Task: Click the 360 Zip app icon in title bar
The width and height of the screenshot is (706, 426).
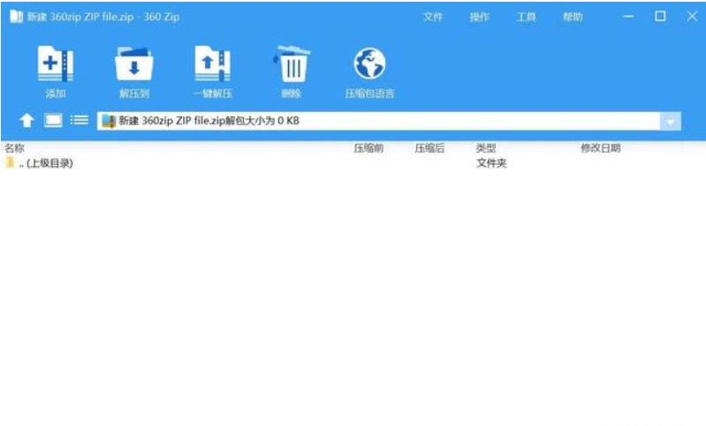Action: pyautogui.click(x=16, y=17)
